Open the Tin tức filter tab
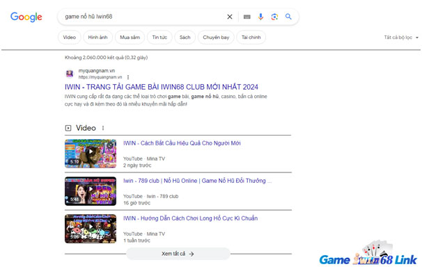Viewport: 422px width, 269px height. [159, 38]
